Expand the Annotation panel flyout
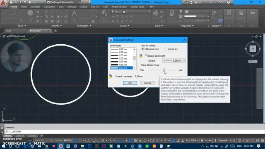 [84, 26]
